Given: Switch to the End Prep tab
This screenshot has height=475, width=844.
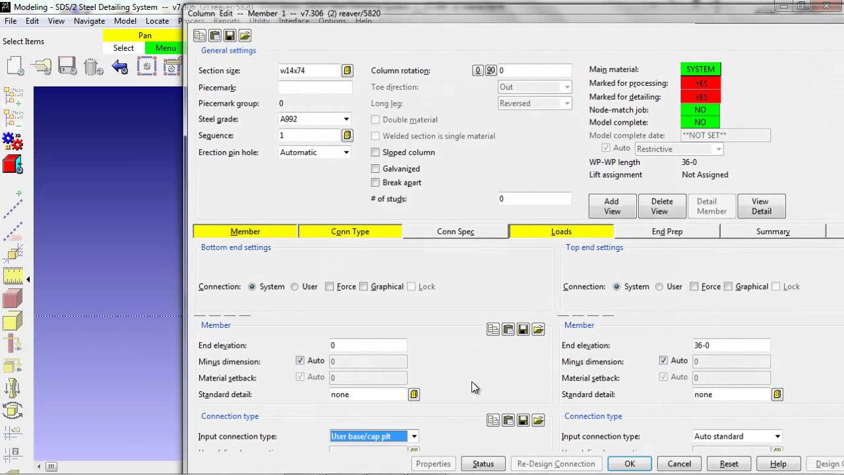Looking at the screenshot, I should point(667,232).
